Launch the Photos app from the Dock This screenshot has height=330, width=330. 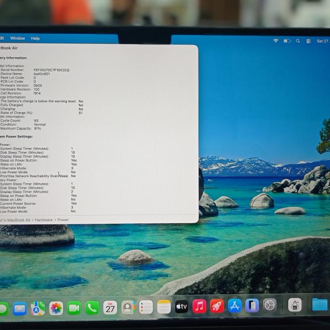pos(56,308)
